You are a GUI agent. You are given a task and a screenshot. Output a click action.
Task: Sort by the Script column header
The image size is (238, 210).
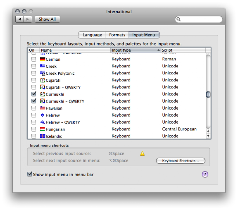point(183,50)
